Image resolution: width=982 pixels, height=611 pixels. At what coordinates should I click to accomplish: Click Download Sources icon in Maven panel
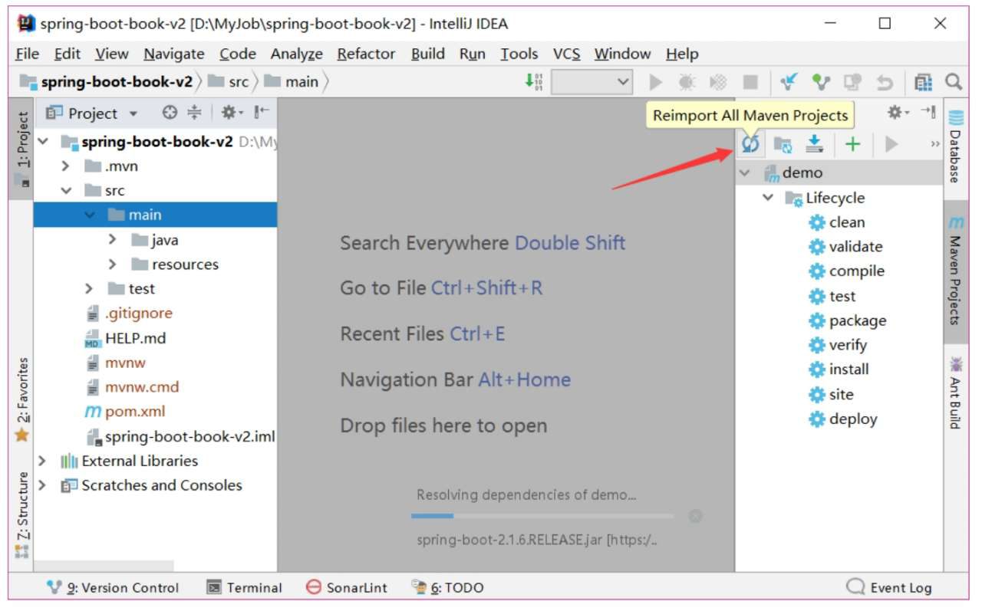pos(814,143)
